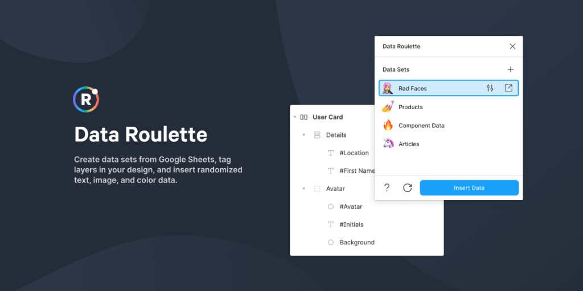Select the Details layer
The width and height of the screenshot is (583, 291).
(x=336, y=135)
